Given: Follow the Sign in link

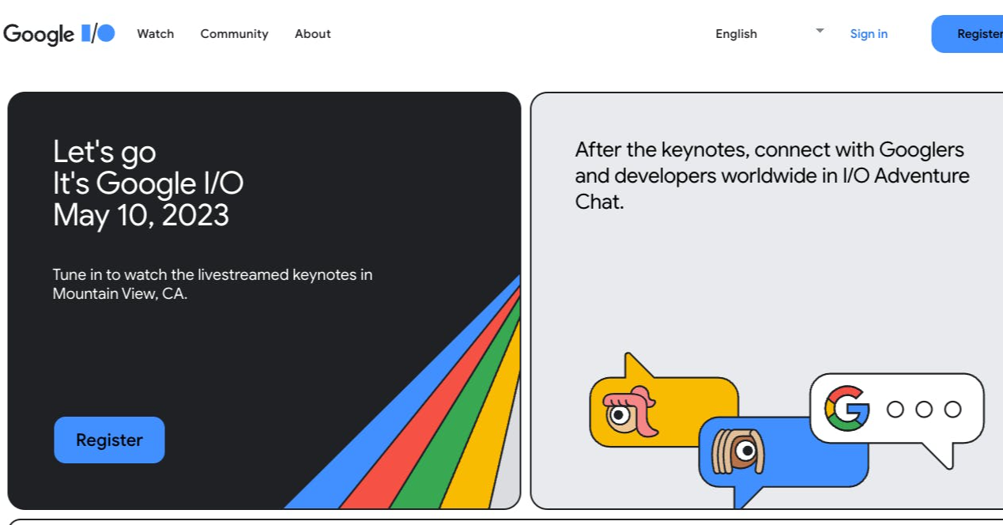Looking at the screenshot, I should (869, 34).
